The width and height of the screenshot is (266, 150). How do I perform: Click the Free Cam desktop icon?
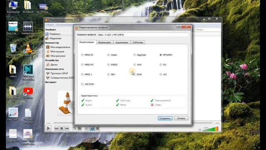click(x=13, y=114)
